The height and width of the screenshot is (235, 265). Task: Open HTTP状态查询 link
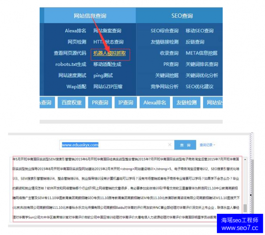(108, 42)
